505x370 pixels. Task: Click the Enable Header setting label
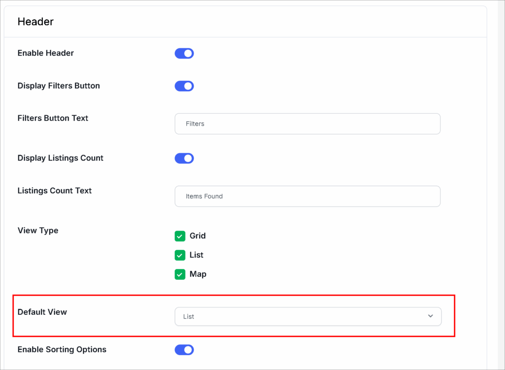tap(45, 53)
